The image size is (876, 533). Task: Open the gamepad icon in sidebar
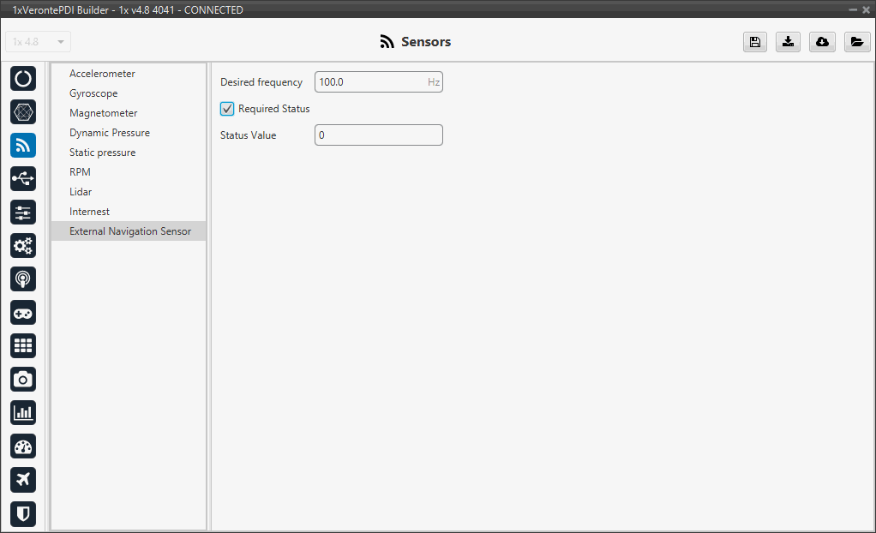tap(23, 313)
